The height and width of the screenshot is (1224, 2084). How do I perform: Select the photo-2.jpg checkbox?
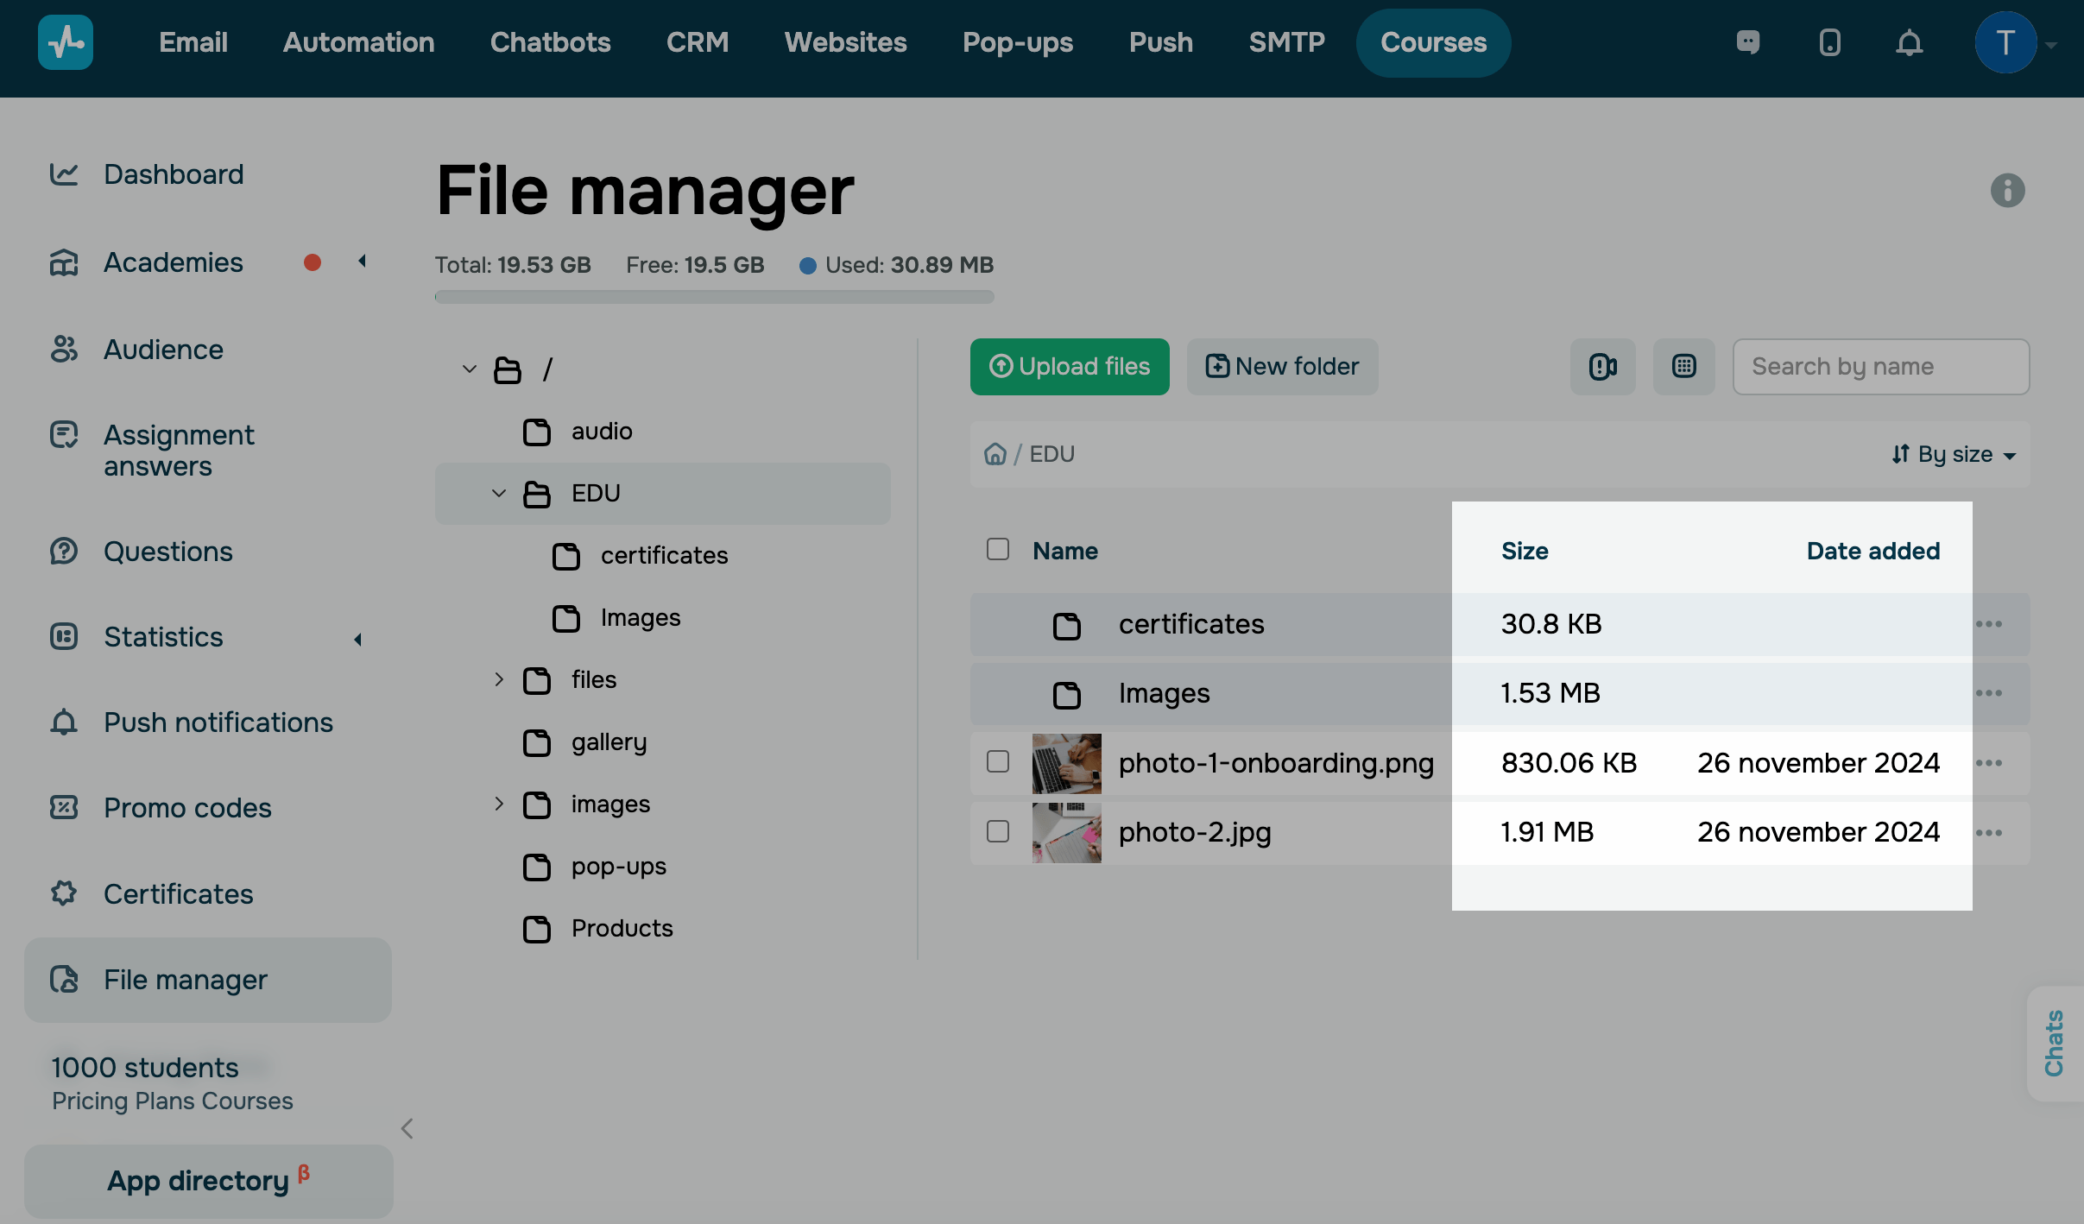tap(998, 831)
